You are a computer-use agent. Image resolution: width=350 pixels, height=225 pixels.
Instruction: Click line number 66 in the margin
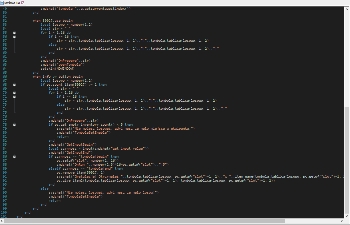tap(4, 77)
